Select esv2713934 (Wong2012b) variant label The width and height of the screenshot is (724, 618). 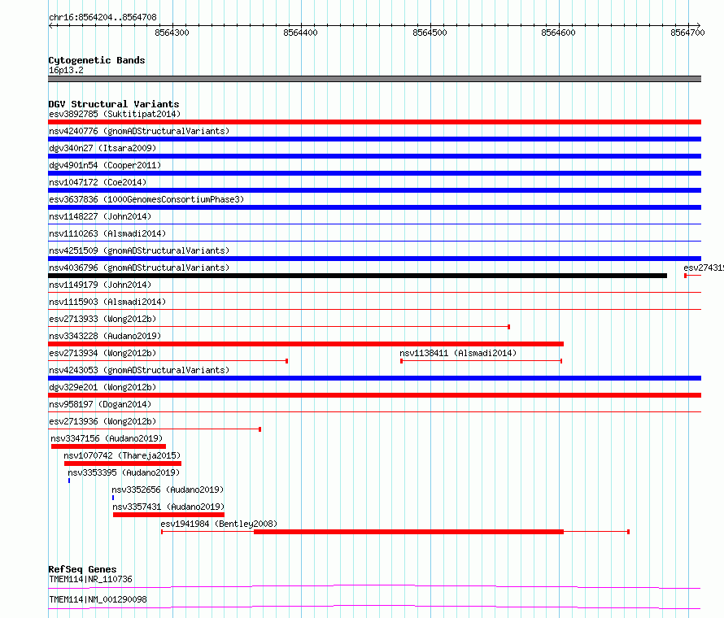point(102,353)
